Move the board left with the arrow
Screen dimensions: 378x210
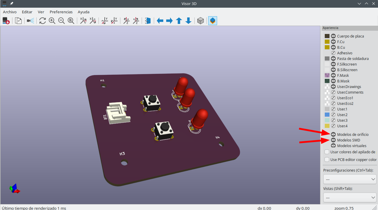(x=160, y=21)
